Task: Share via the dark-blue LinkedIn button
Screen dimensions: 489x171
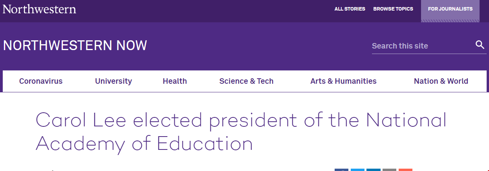Action: [x=374, y=170]
